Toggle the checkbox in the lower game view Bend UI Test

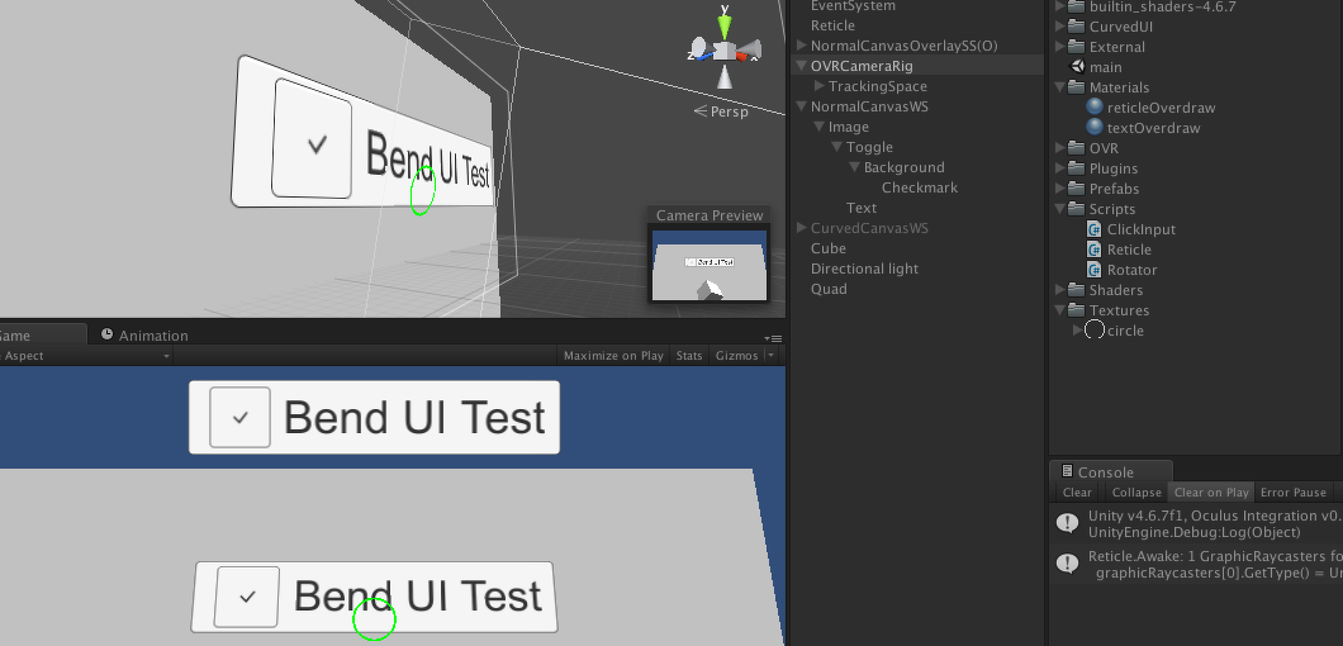pyautogui.click(x=247, y=597)
